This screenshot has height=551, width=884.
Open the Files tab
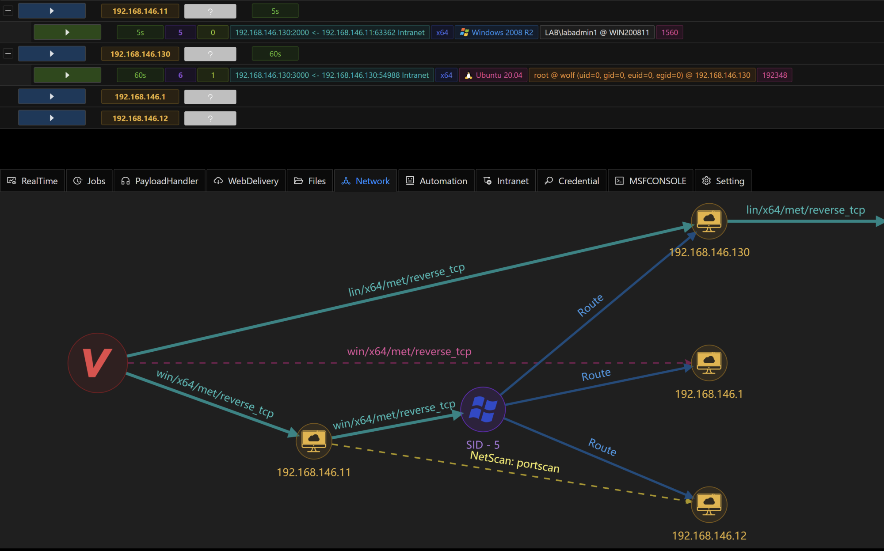pyautogui.click(x=310, y=181)
